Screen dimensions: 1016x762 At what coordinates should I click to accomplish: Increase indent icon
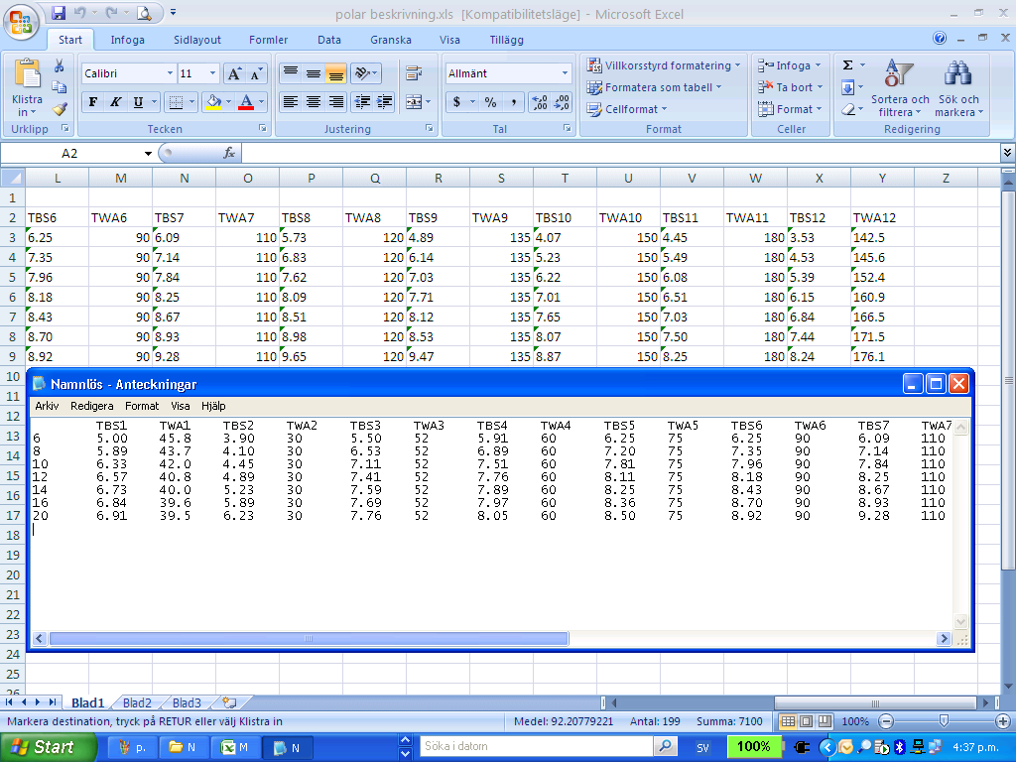pyautogui.click(x=384, y=102)
